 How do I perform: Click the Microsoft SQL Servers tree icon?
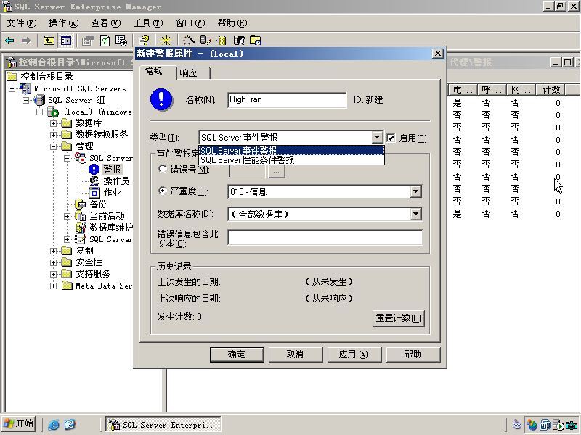[x=25, y=88]
